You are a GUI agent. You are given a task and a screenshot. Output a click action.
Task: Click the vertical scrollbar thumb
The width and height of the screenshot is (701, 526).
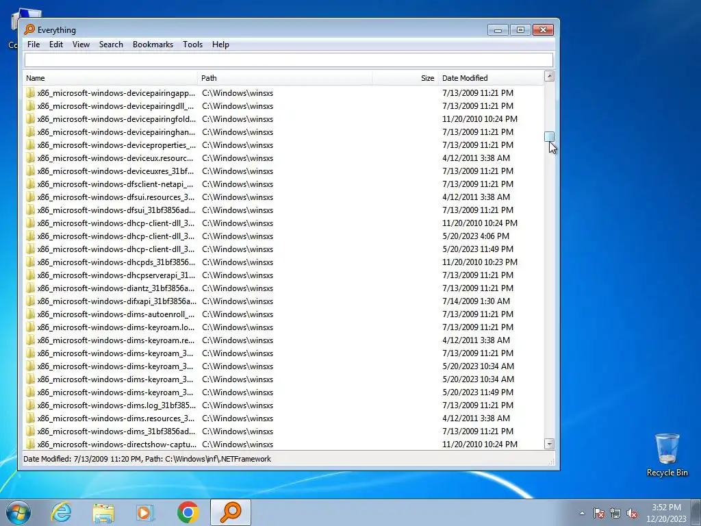coord(550,136)
